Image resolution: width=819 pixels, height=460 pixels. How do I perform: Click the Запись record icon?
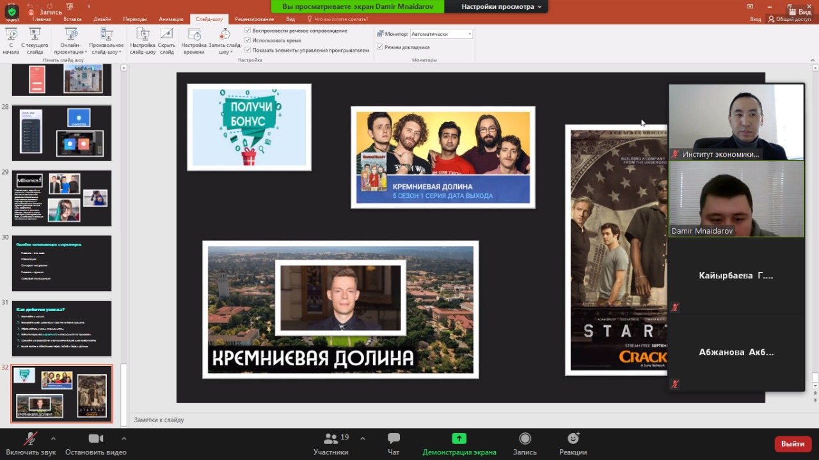[x=525, y=438]
